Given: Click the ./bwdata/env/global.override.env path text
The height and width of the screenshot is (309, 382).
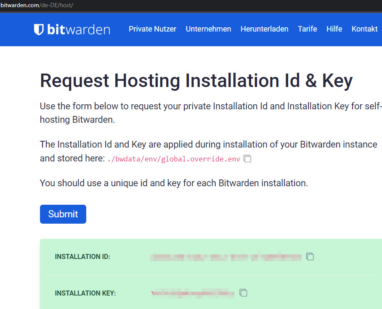Looking at the screenshot, I should click(x=174, y=159).
